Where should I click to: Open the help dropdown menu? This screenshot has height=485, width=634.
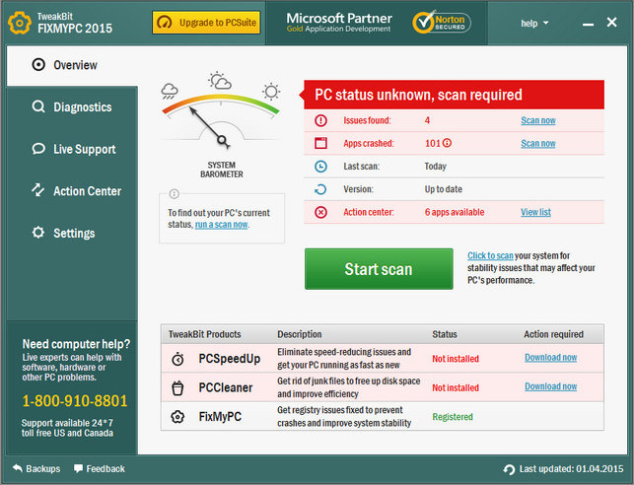coord(535,23)
